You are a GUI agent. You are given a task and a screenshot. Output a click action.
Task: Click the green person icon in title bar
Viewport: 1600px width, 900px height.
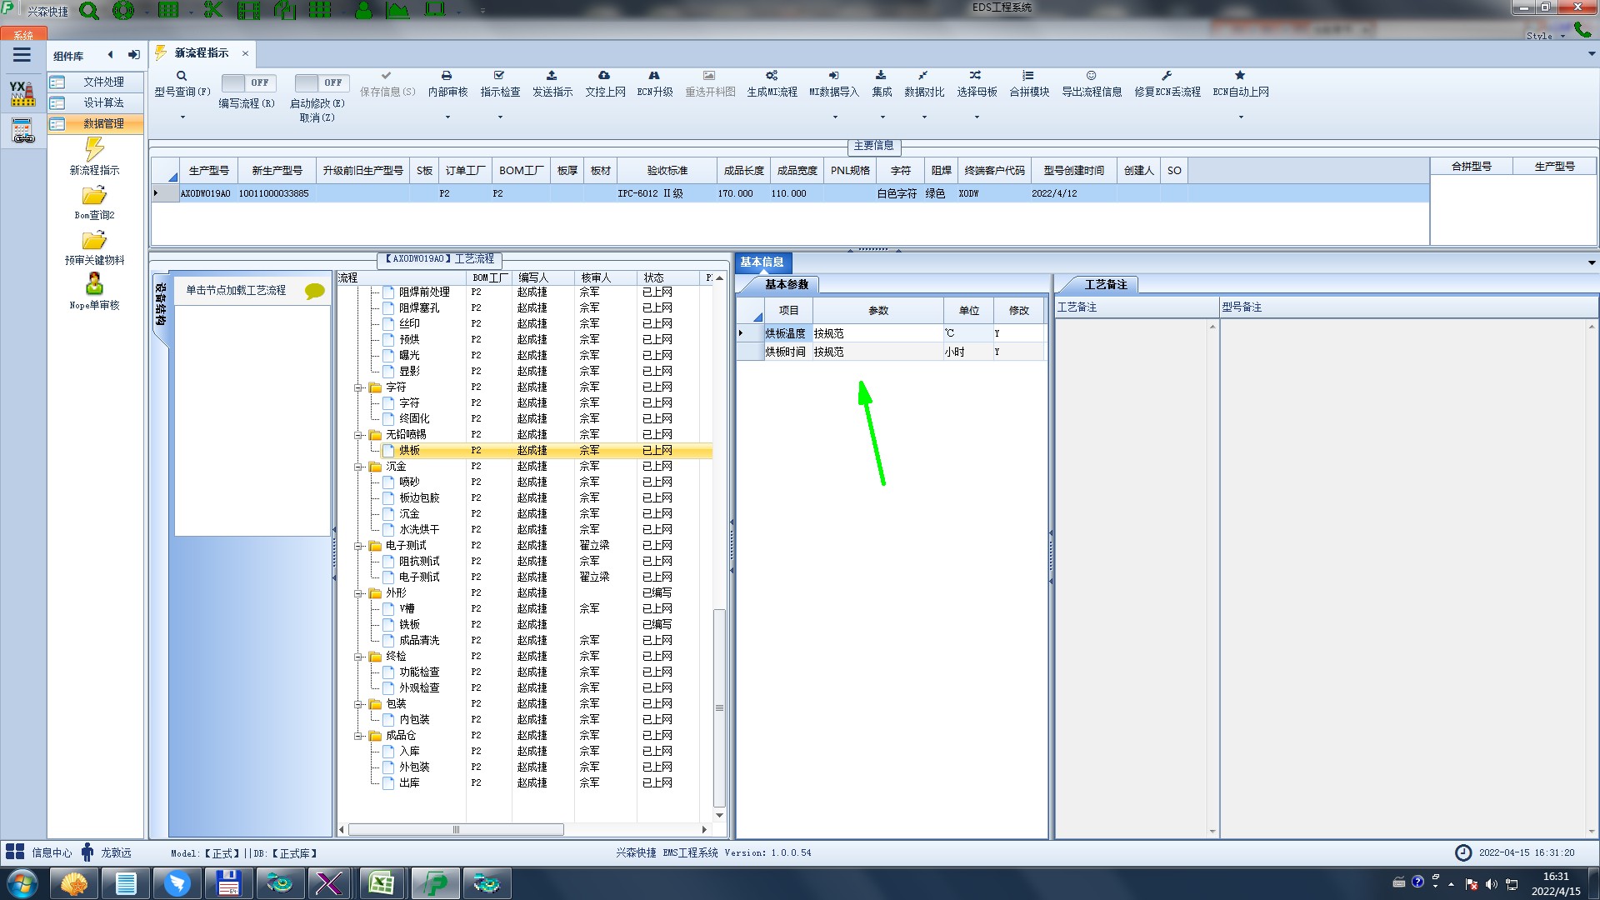(364, 11)
